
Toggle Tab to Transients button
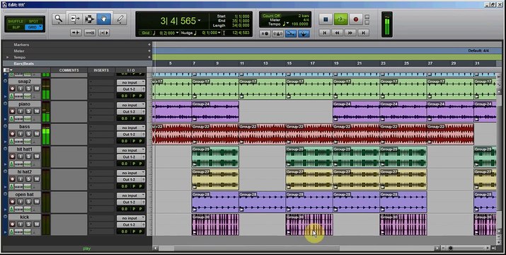(x=76, y=33)
